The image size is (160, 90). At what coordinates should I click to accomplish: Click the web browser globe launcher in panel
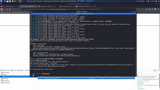(12, 1)
